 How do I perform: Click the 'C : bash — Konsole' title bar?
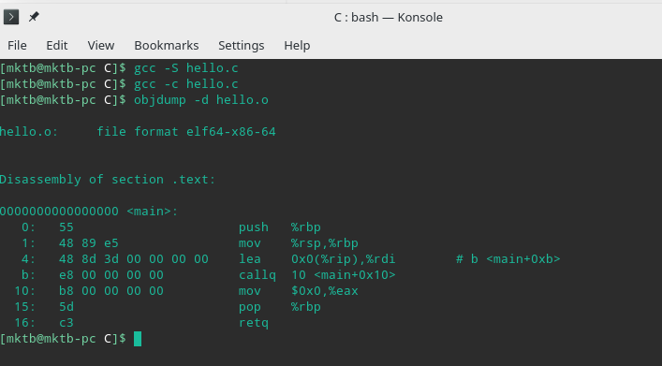point(388,17)
